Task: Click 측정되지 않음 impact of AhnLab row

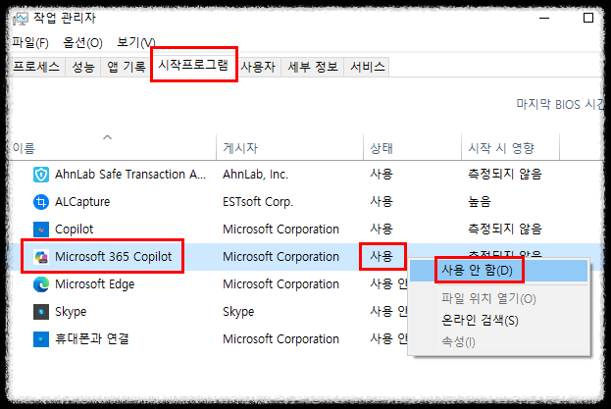Action: [505, 175]
